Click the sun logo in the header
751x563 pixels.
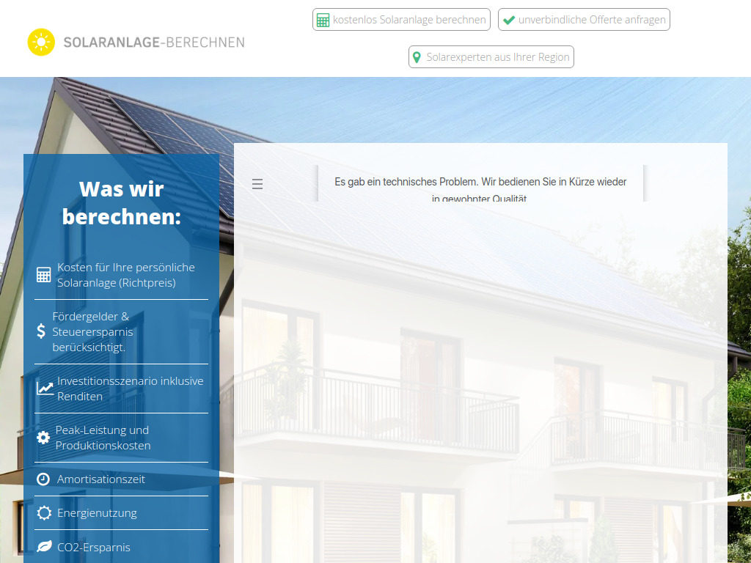tap(42, 42)
